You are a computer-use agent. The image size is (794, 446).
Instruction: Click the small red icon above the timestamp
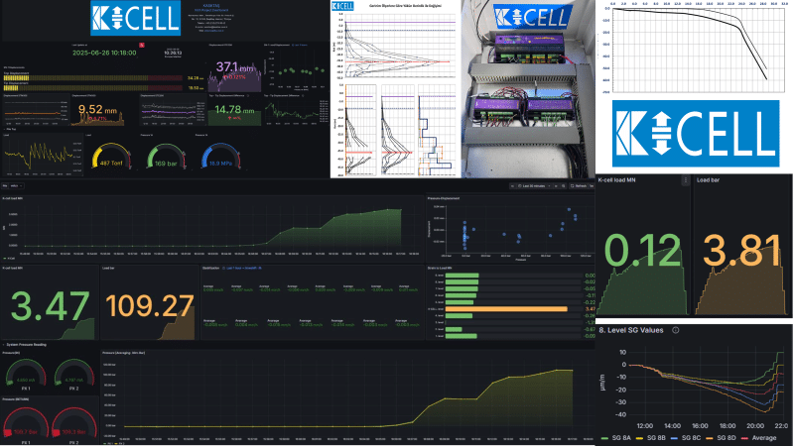click(x=142, y=45)
